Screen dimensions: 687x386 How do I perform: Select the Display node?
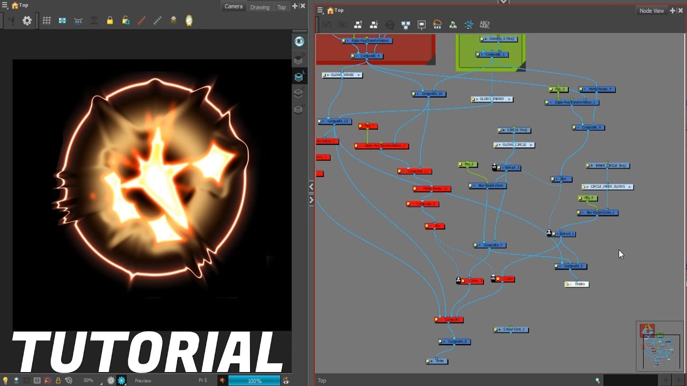(x=577, y=284)
